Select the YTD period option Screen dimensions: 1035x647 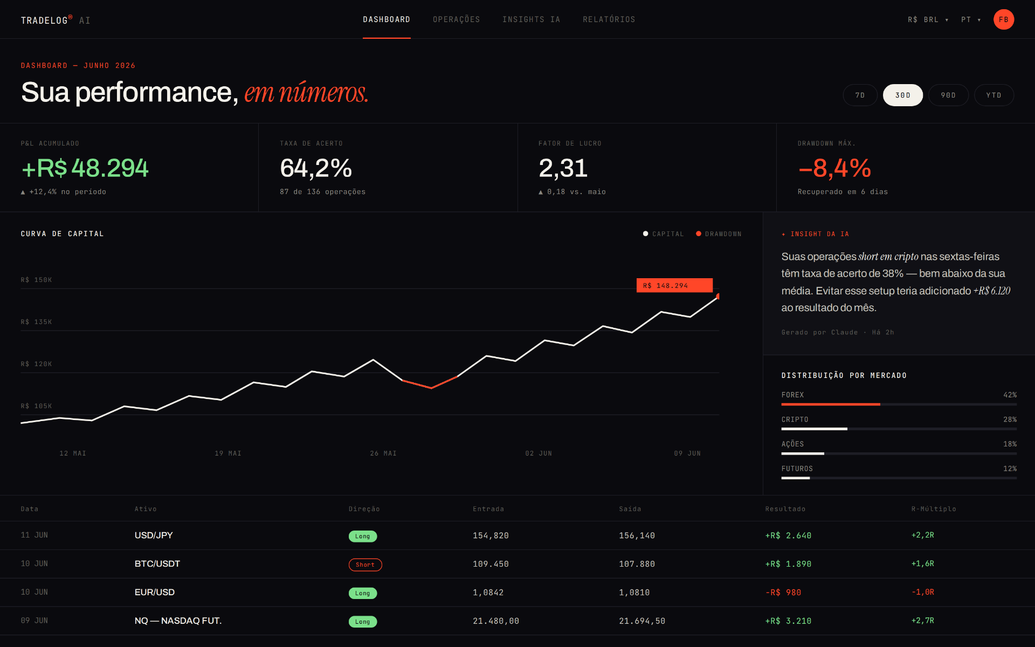993,95
